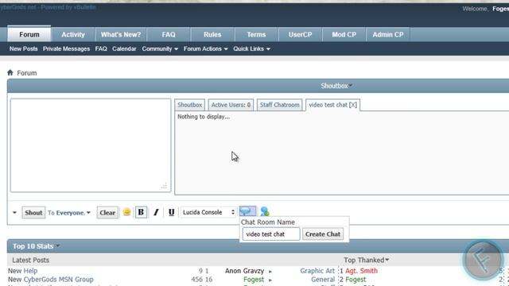Image resolution: width=509 pixels, height=286 pixels.
Task: Open the Terms tab
Action: 256,34
